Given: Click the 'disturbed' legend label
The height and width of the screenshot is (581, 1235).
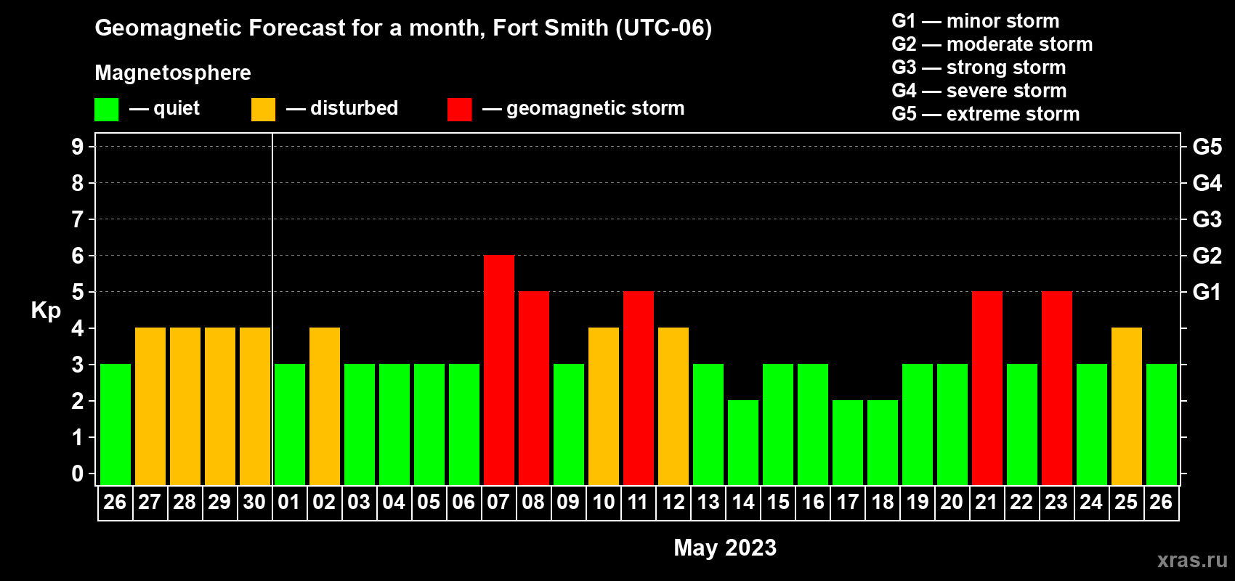Looking at the screenshot, I should click(x=355, y=108).
